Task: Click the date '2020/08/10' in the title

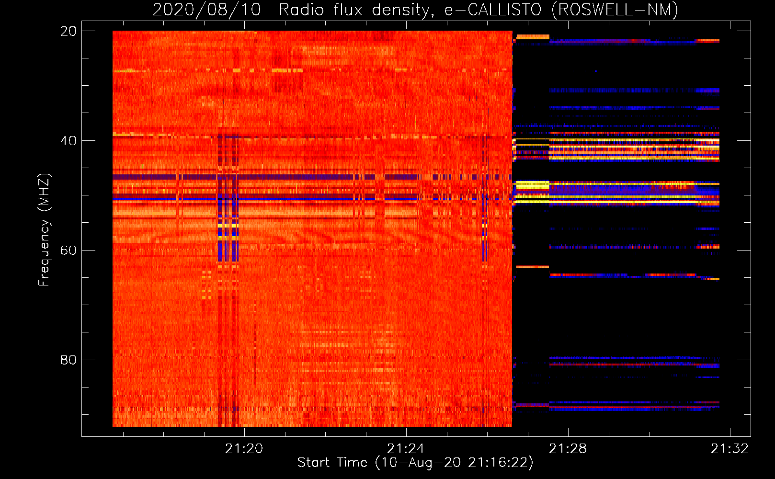Action: tap(207, 10)
